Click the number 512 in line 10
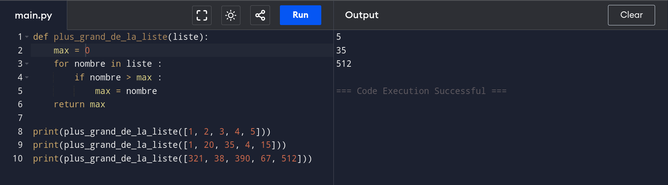Viewport: 668px width, 185px height. (289, 159)
